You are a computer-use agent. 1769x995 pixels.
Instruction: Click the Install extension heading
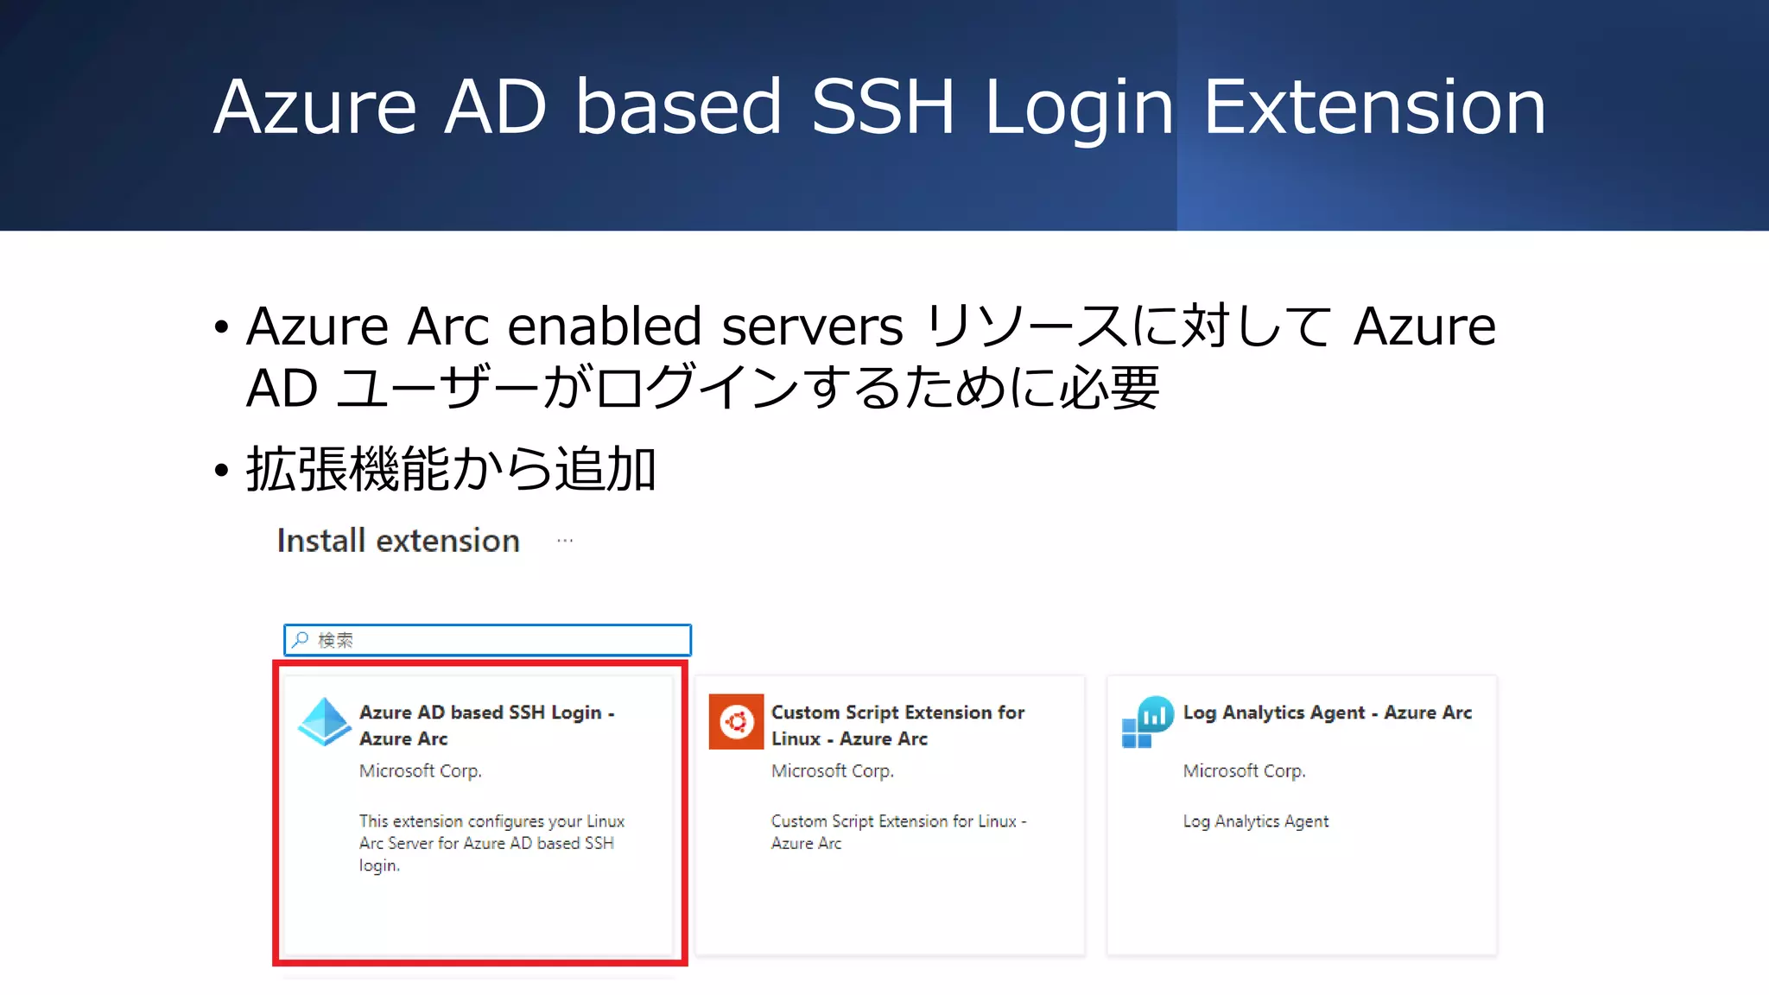point(398,541)
